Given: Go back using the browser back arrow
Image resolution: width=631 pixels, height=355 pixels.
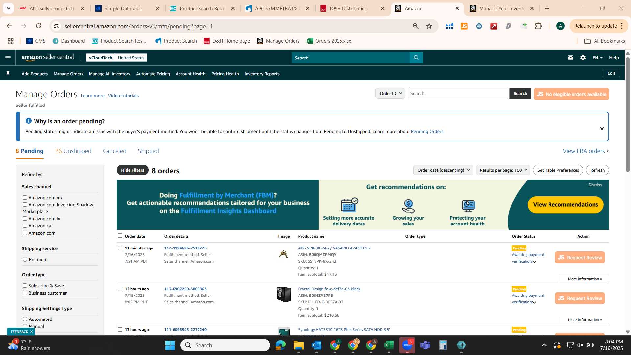Looking at the screenshot, I should click(x=9, y=26).
